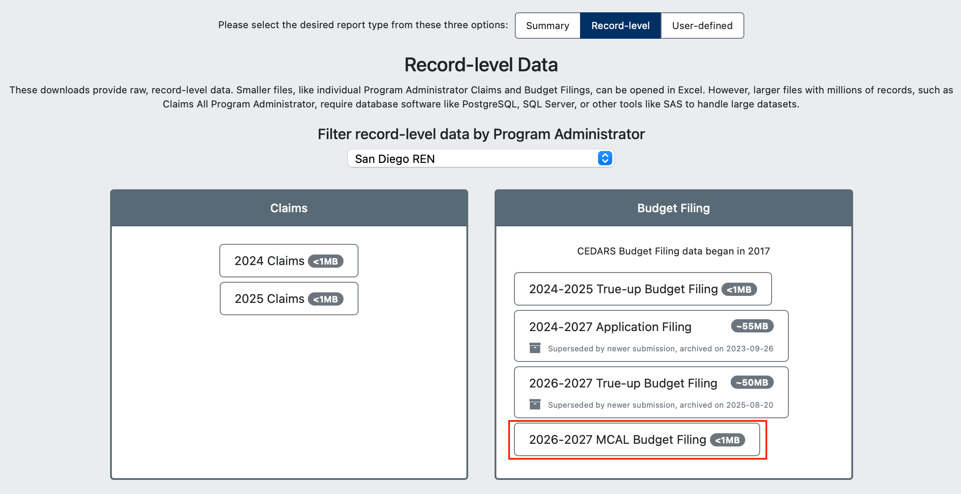Click the dropdown stepper arrows icon
Screen dimensions: 961x494
(605, 159)
